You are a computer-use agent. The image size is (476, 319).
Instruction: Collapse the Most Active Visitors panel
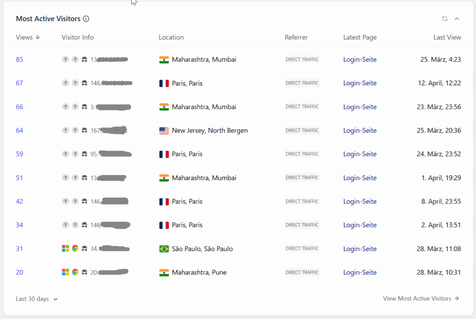457,19
